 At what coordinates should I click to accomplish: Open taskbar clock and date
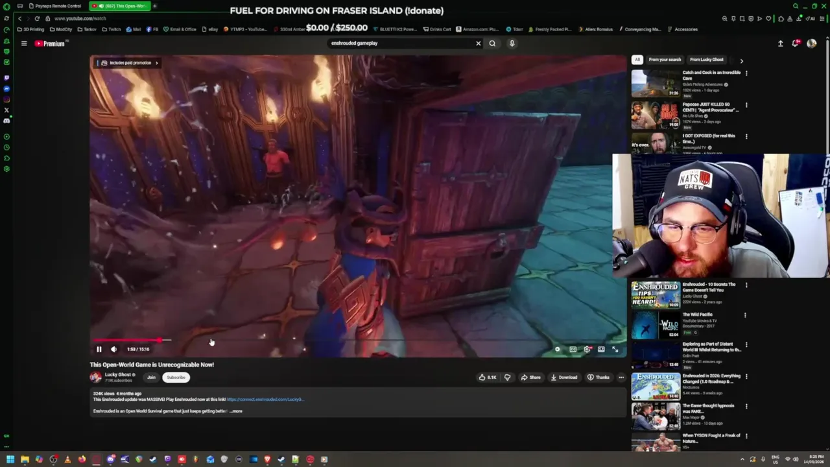pyautogui.click(x=813, y=459)
